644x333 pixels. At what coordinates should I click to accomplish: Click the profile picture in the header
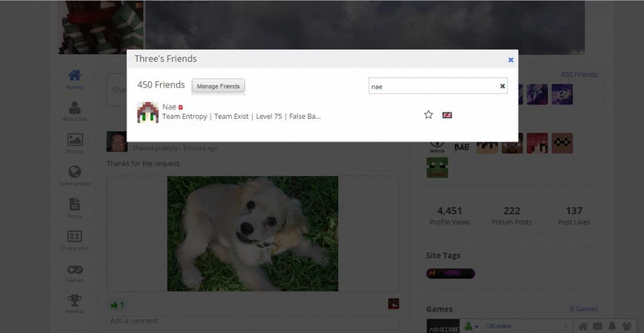tap(101, 27)
